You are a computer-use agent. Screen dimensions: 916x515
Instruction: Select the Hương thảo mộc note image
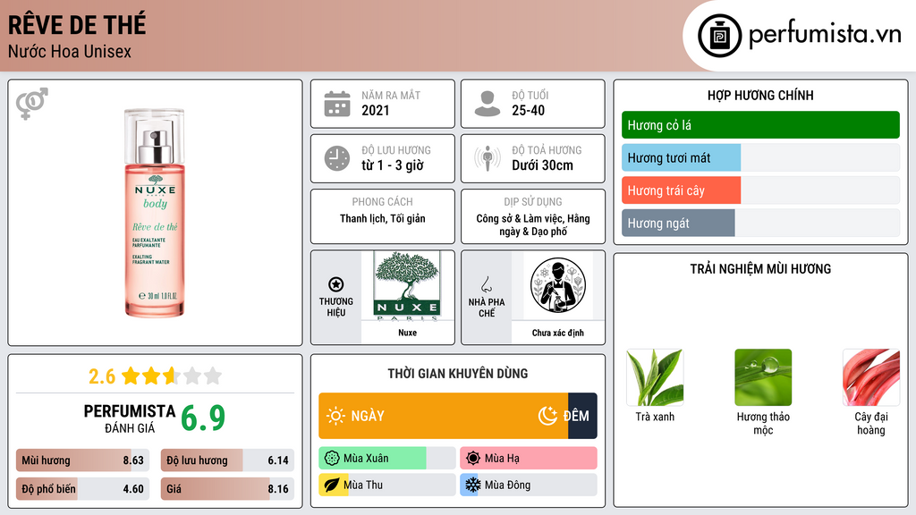[x=763, y=377]
